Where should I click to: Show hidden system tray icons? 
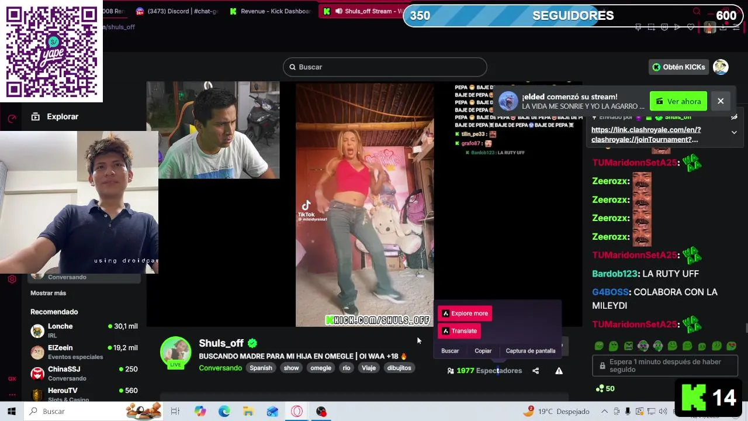[604, 412]
